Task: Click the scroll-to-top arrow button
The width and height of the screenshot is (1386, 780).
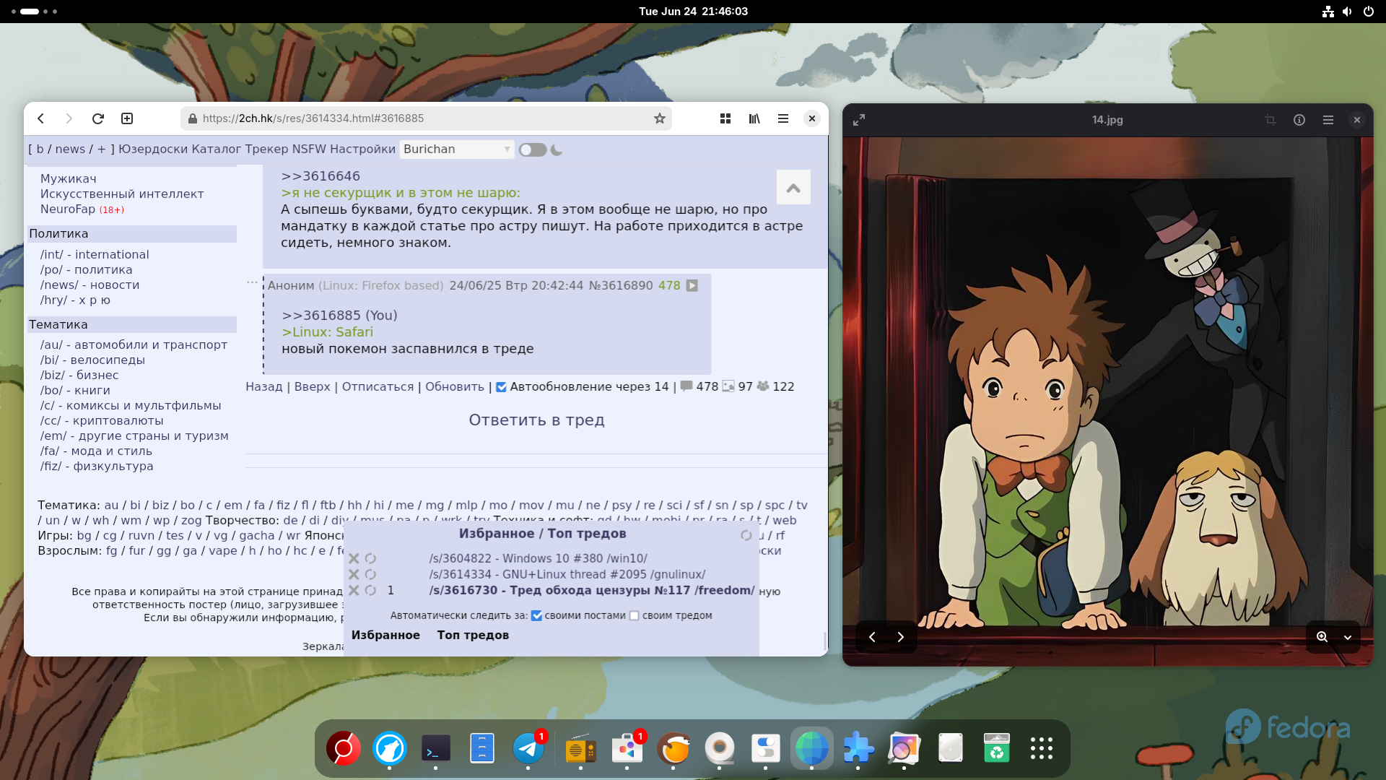Action: tap(793, 188)
